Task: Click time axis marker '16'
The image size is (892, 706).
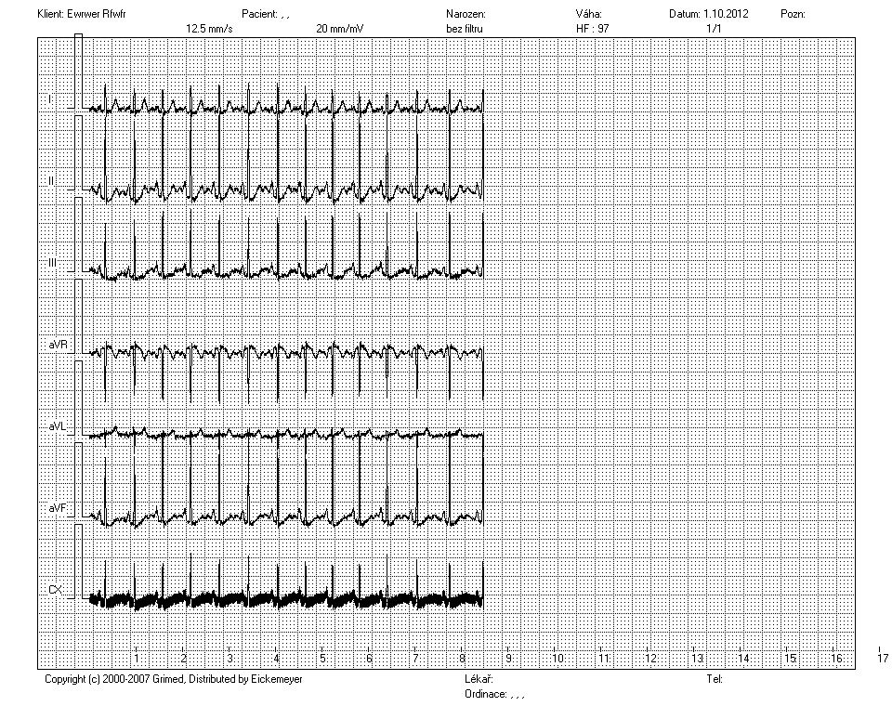Action: (837, 659)
